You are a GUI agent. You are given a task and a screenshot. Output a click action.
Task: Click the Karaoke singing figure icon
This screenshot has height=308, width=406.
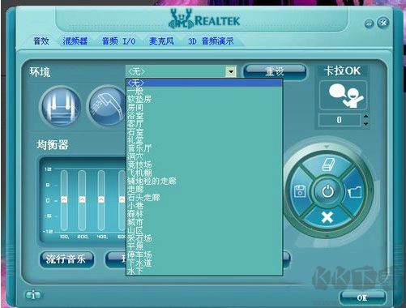343,96
